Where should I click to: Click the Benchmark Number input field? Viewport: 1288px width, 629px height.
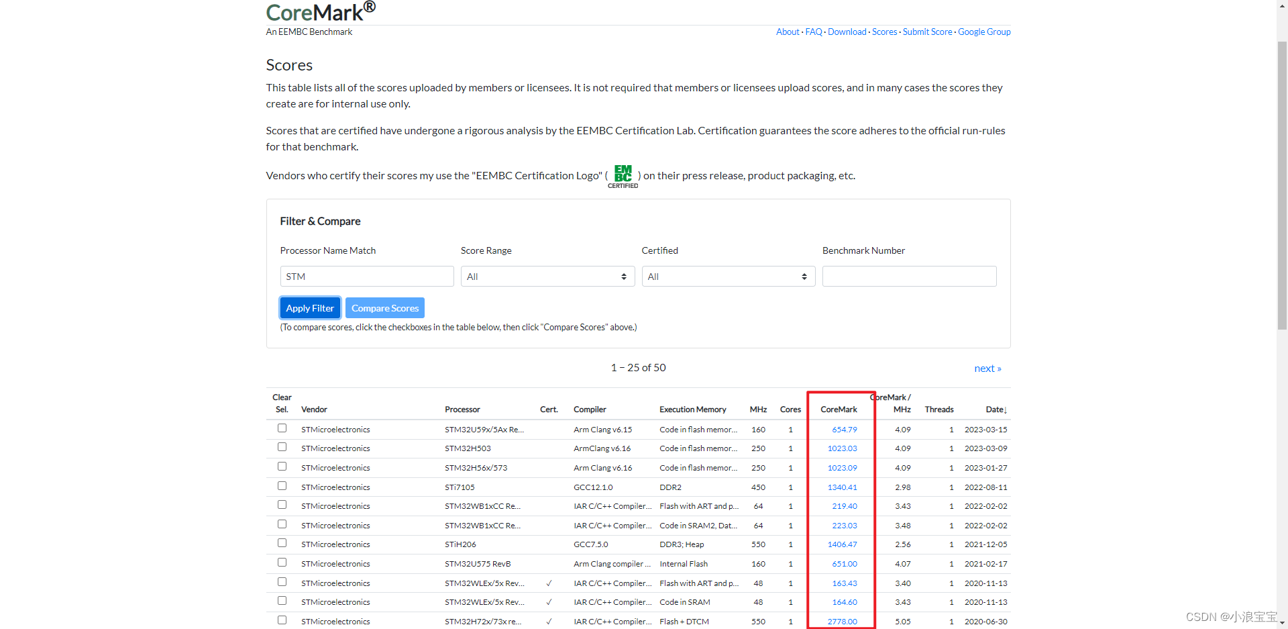[x=910, y=277]
